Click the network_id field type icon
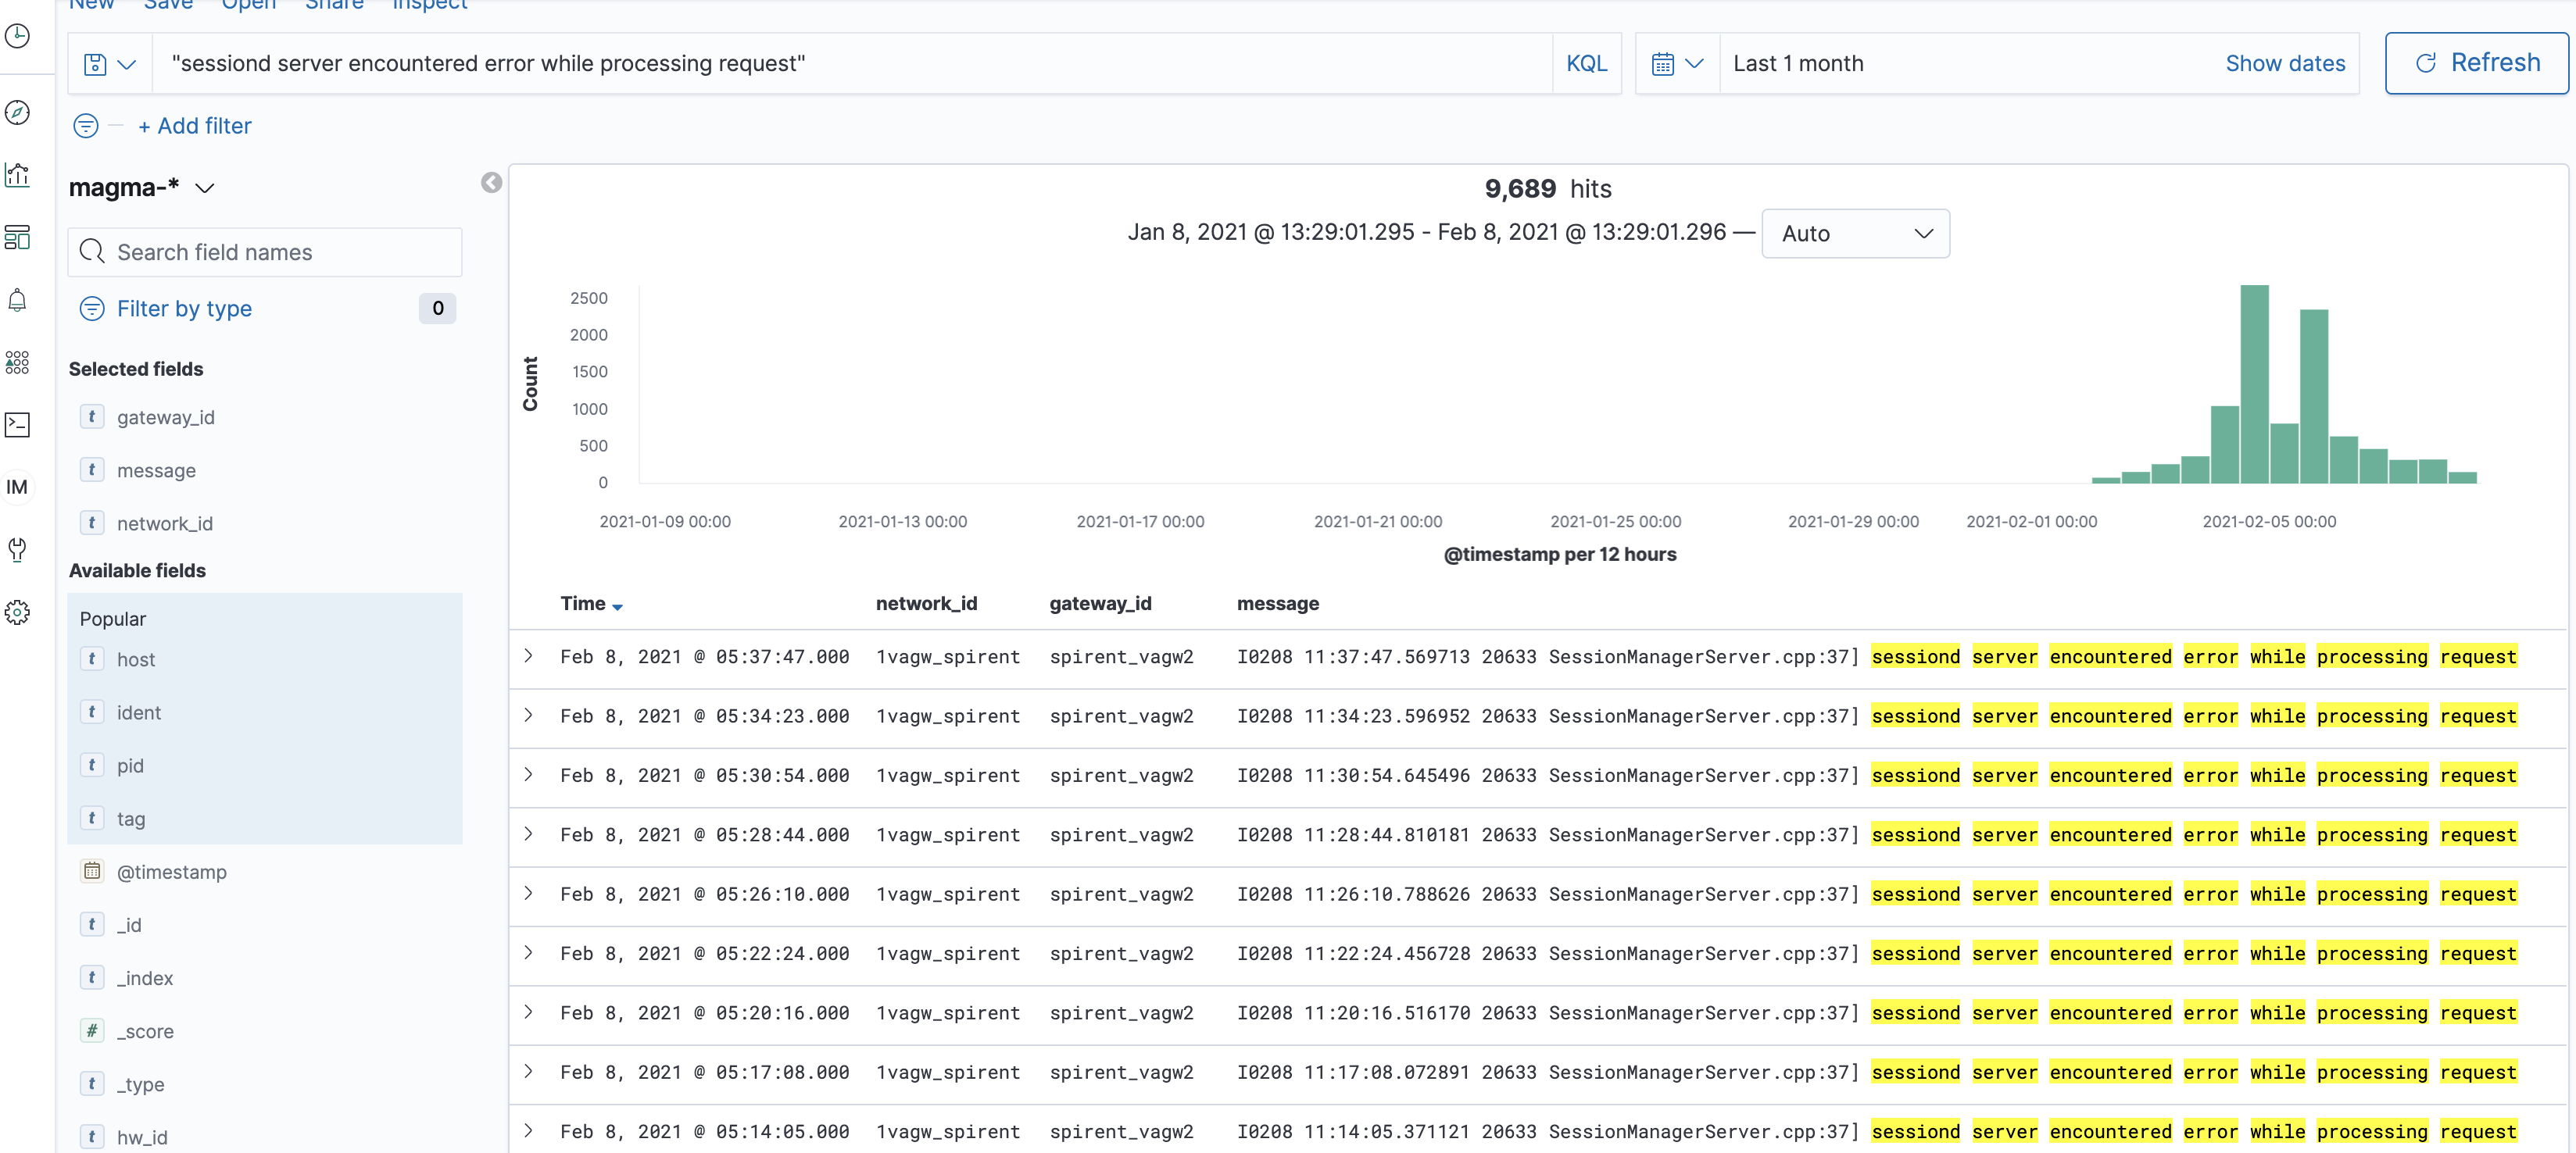The width and height of the screenshot is (2576, 1153). (92, 523)
